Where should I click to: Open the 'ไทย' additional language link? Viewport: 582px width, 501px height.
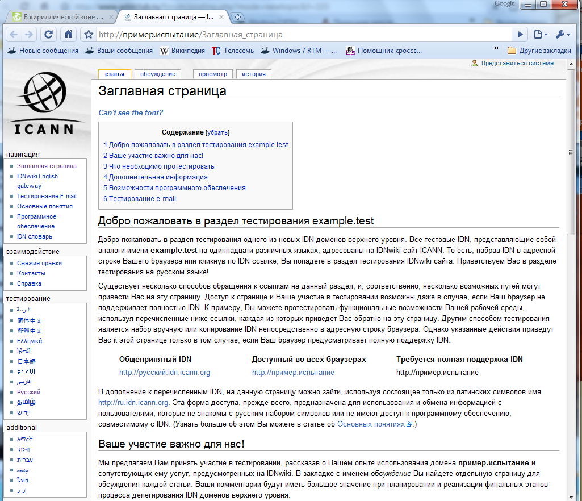[23, 480]
